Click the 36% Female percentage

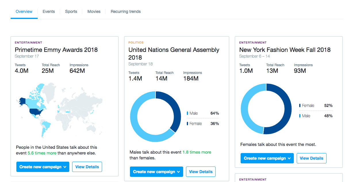point(215,124)
